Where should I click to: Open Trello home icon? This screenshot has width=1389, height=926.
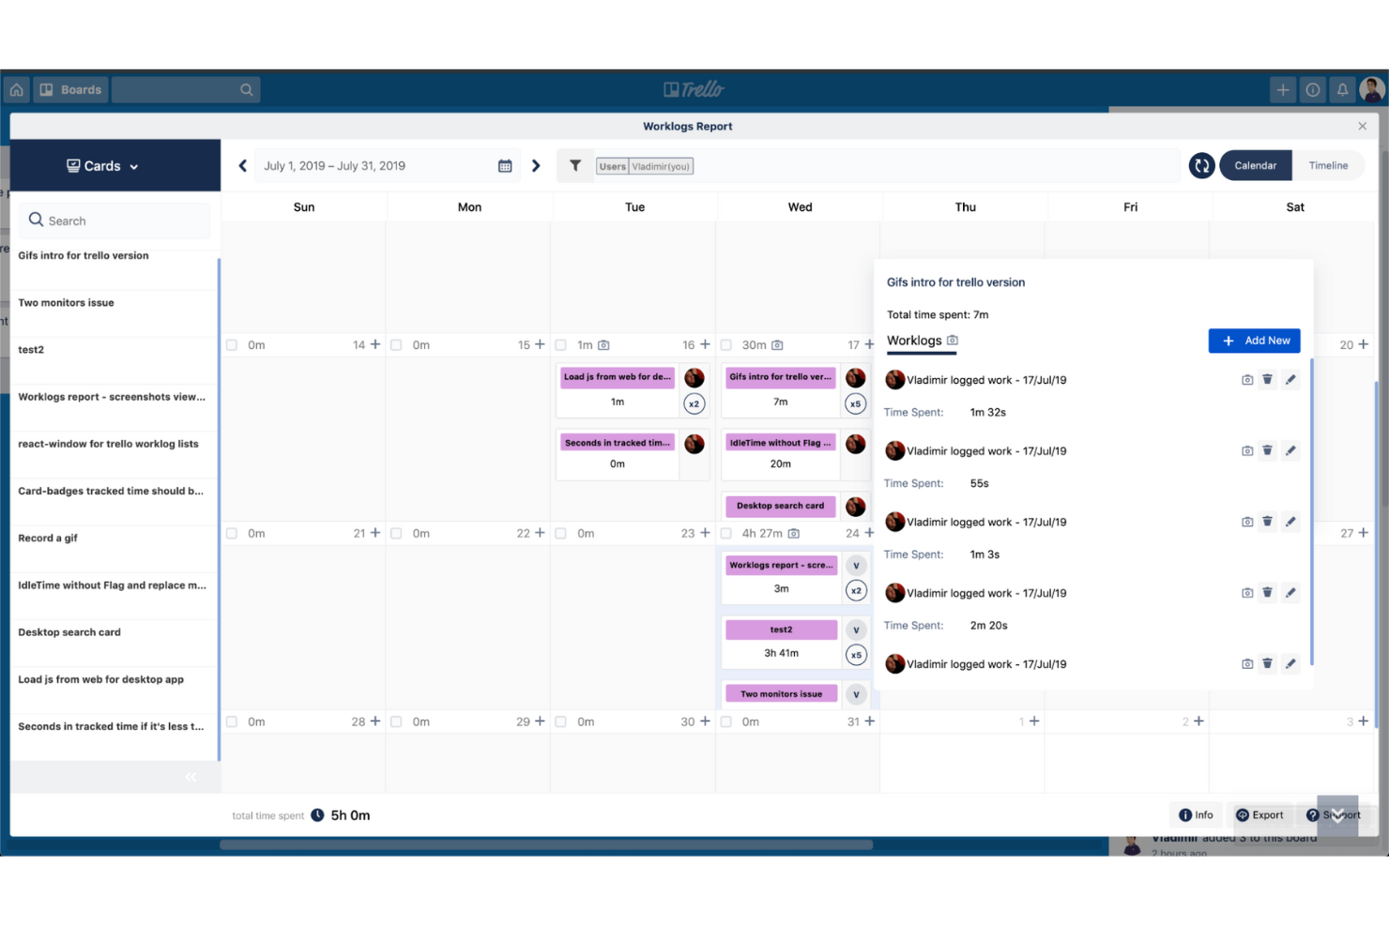[17, 90]
